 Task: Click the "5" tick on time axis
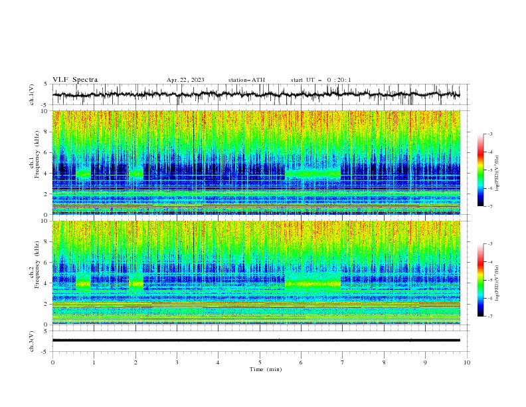pyautogui.click(x=260, y=362)
